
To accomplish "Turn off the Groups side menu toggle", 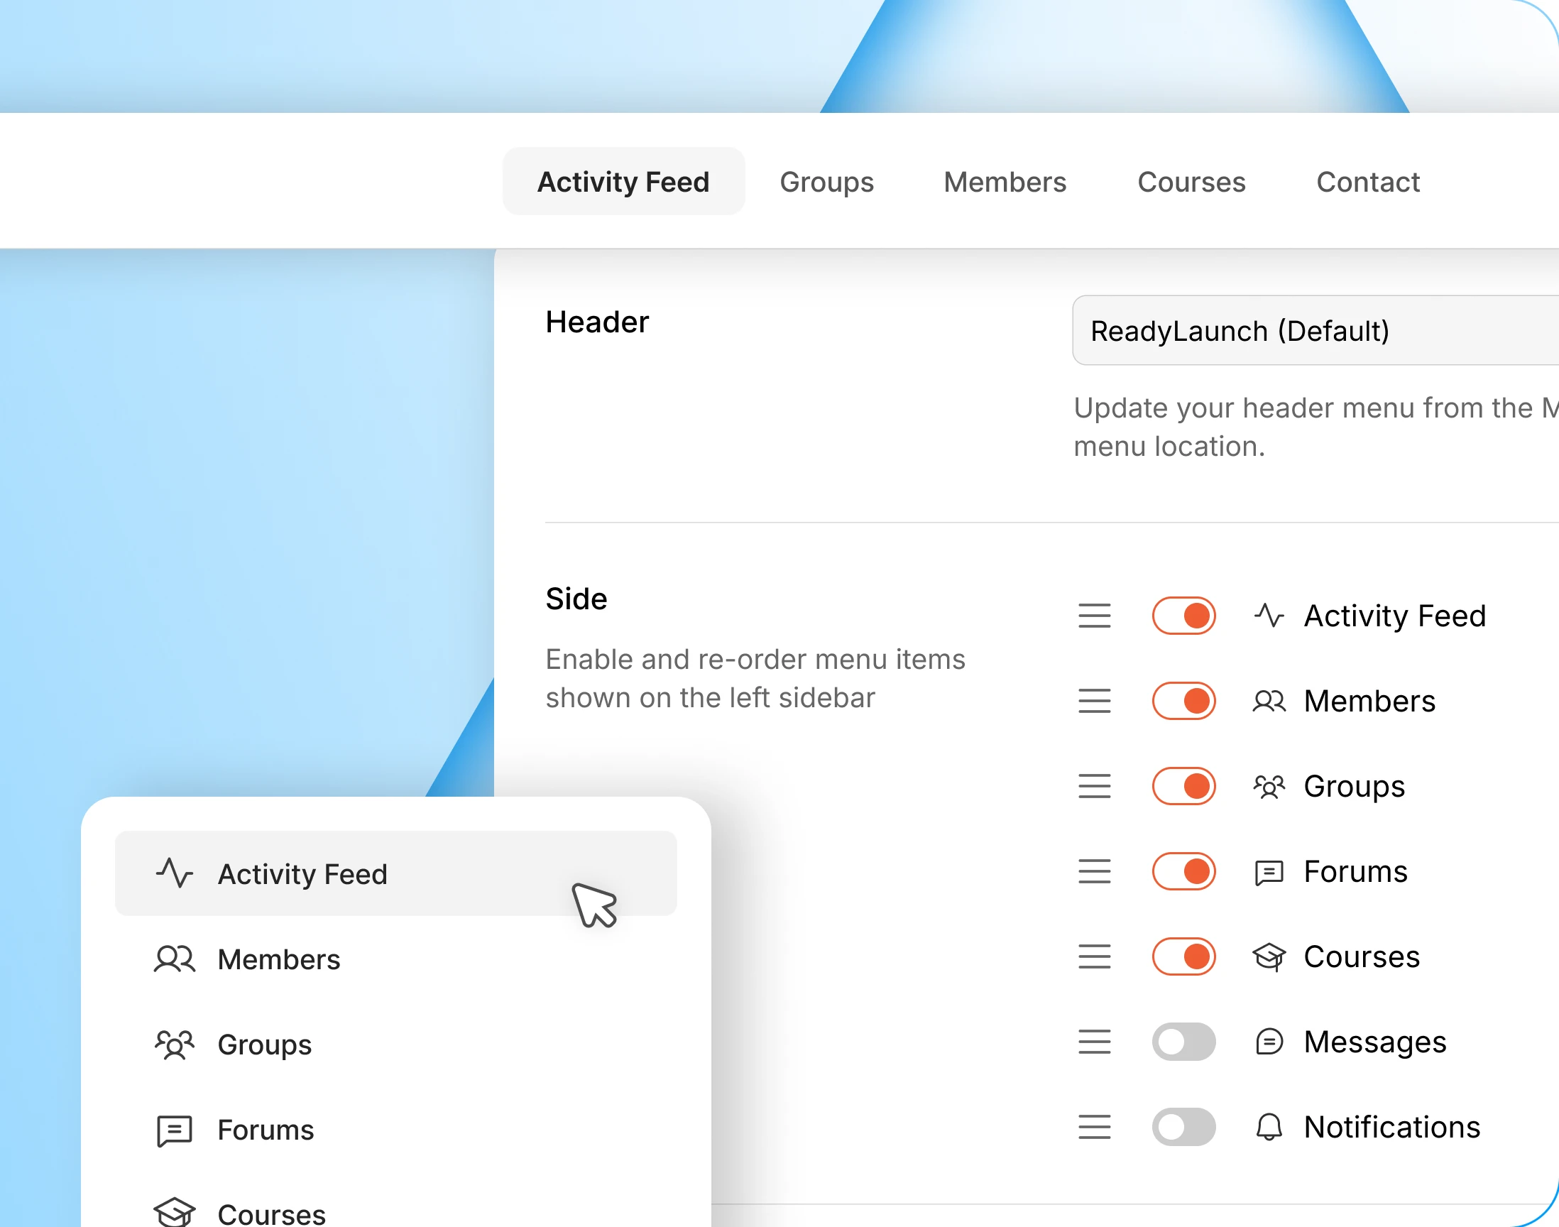I will click(1183, 786).
